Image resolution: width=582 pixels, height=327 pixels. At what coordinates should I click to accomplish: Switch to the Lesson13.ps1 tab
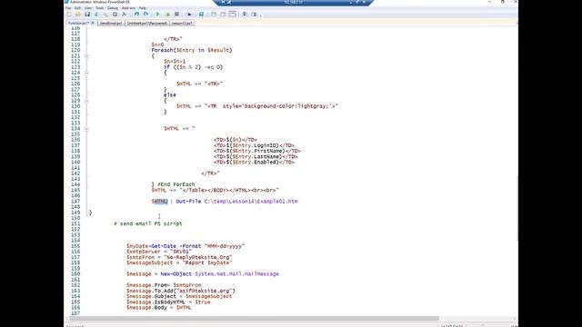[182, 24]
